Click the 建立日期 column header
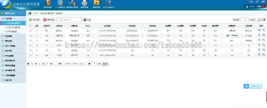This screenshot has height=108, width=267. click(107, 26)
